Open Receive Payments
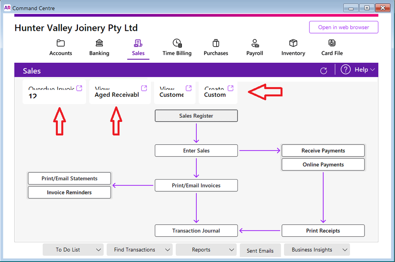This screenshot has width=395, height=262. 323,151
